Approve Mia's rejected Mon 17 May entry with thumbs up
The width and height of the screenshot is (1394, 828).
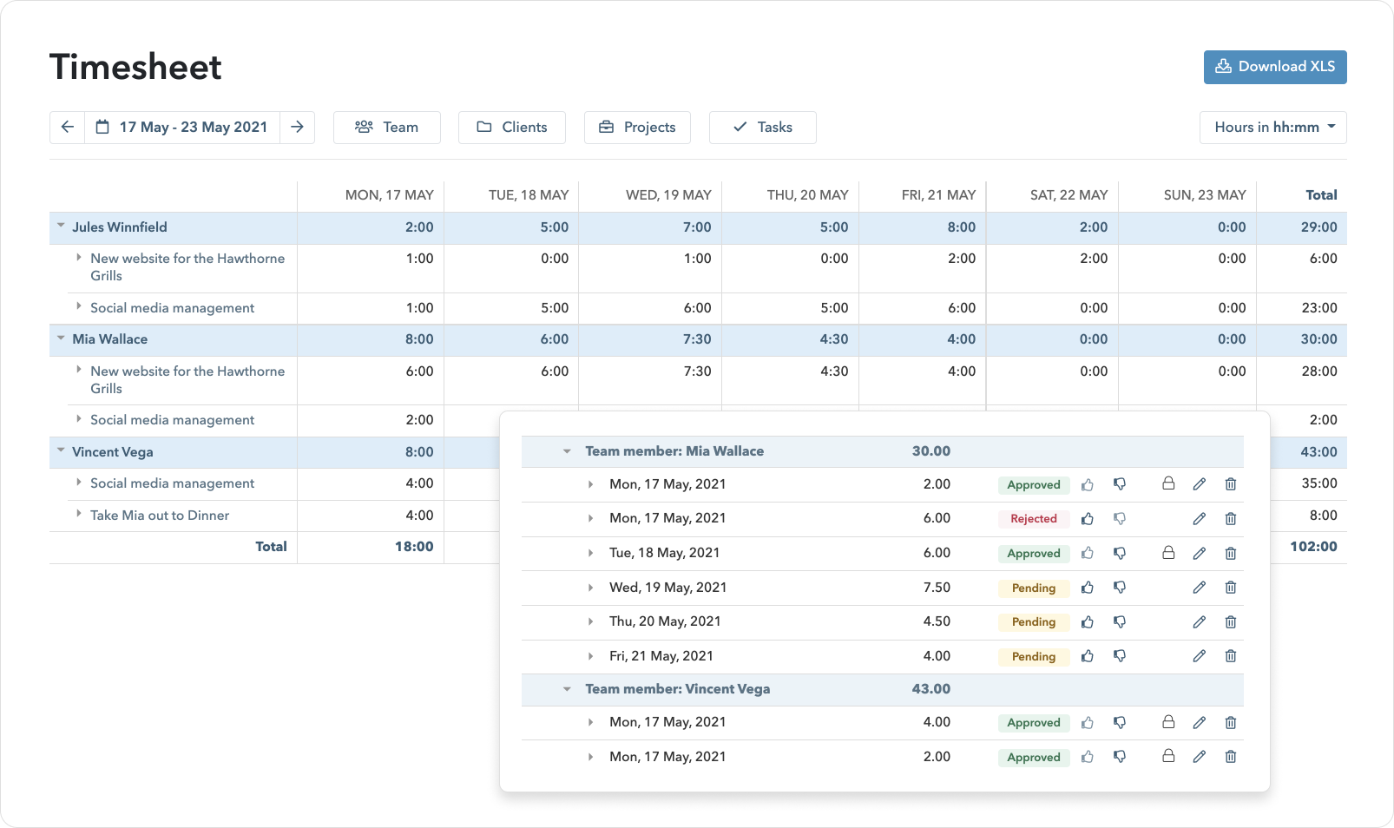pyautogui.click(x=1088, y=518)
